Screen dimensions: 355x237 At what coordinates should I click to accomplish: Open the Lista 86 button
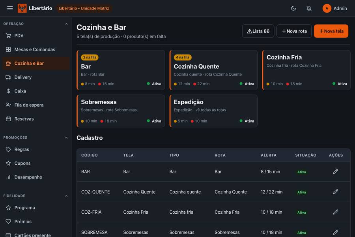pos(258,31)
